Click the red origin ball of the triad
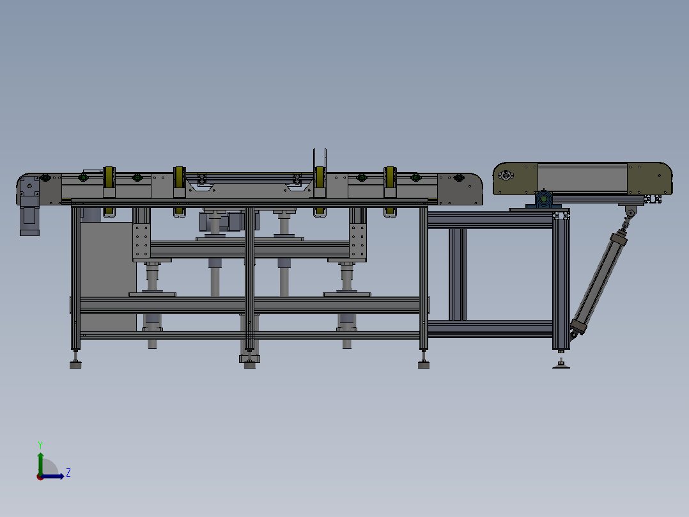The height and width of the screenshot is (517, 689). click(x=40, y=477)
